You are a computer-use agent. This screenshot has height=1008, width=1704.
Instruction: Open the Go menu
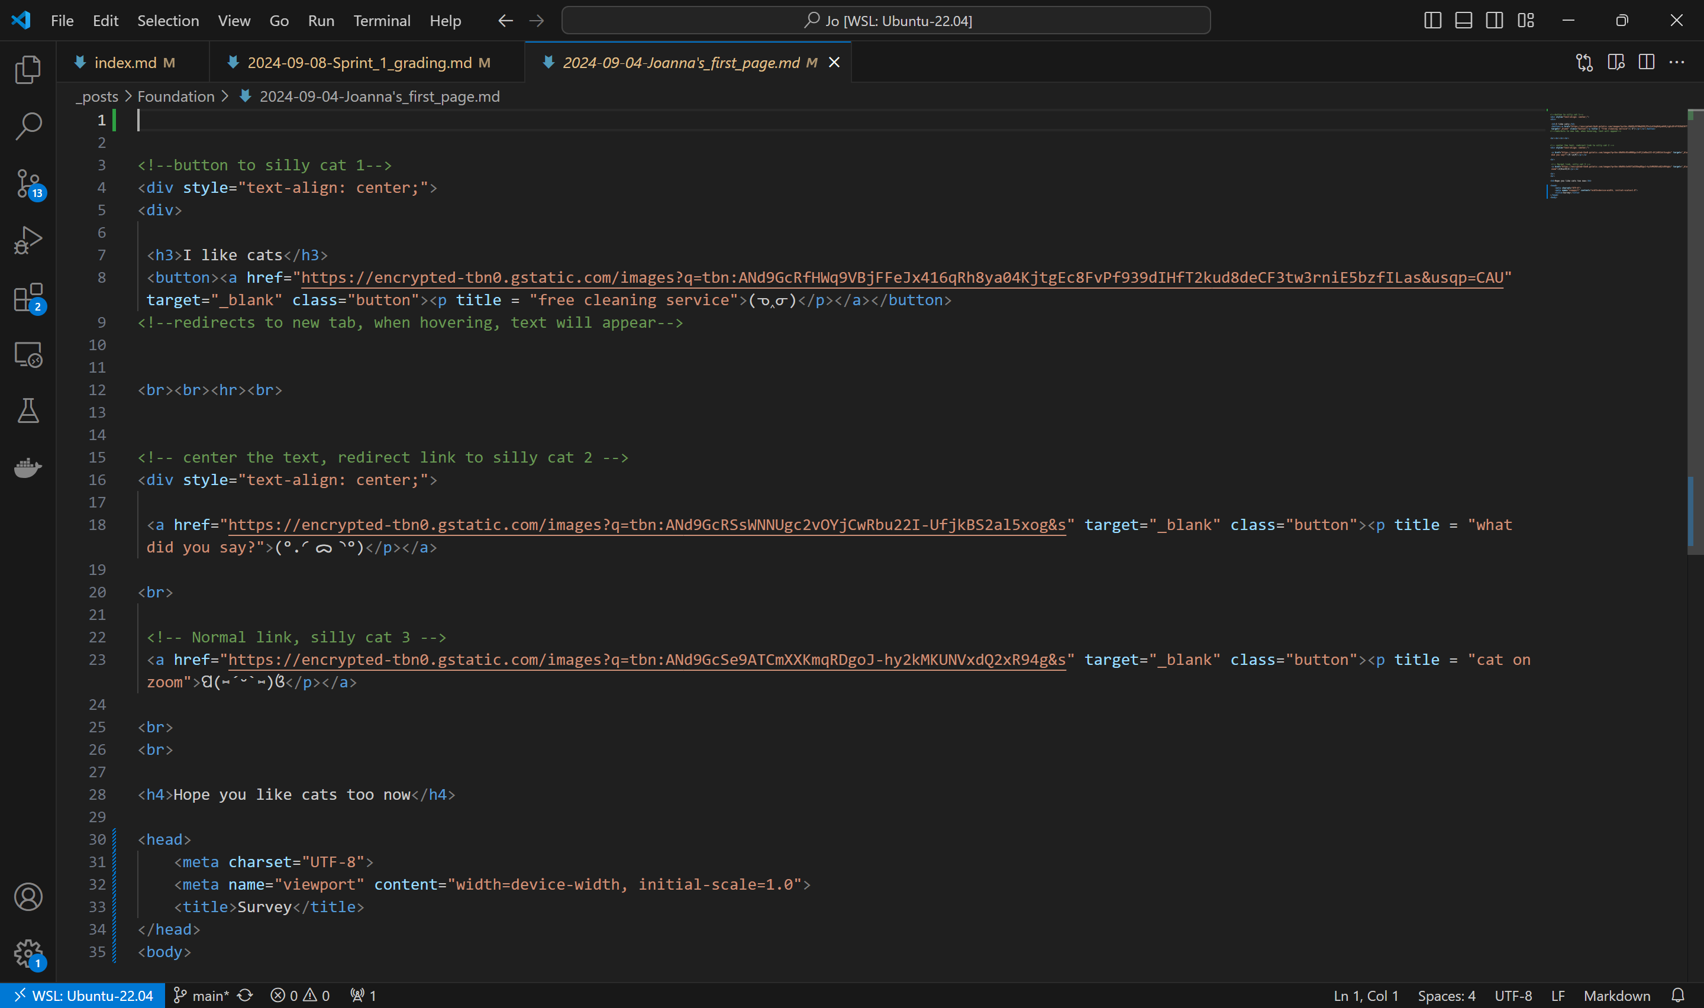(279, 20)
